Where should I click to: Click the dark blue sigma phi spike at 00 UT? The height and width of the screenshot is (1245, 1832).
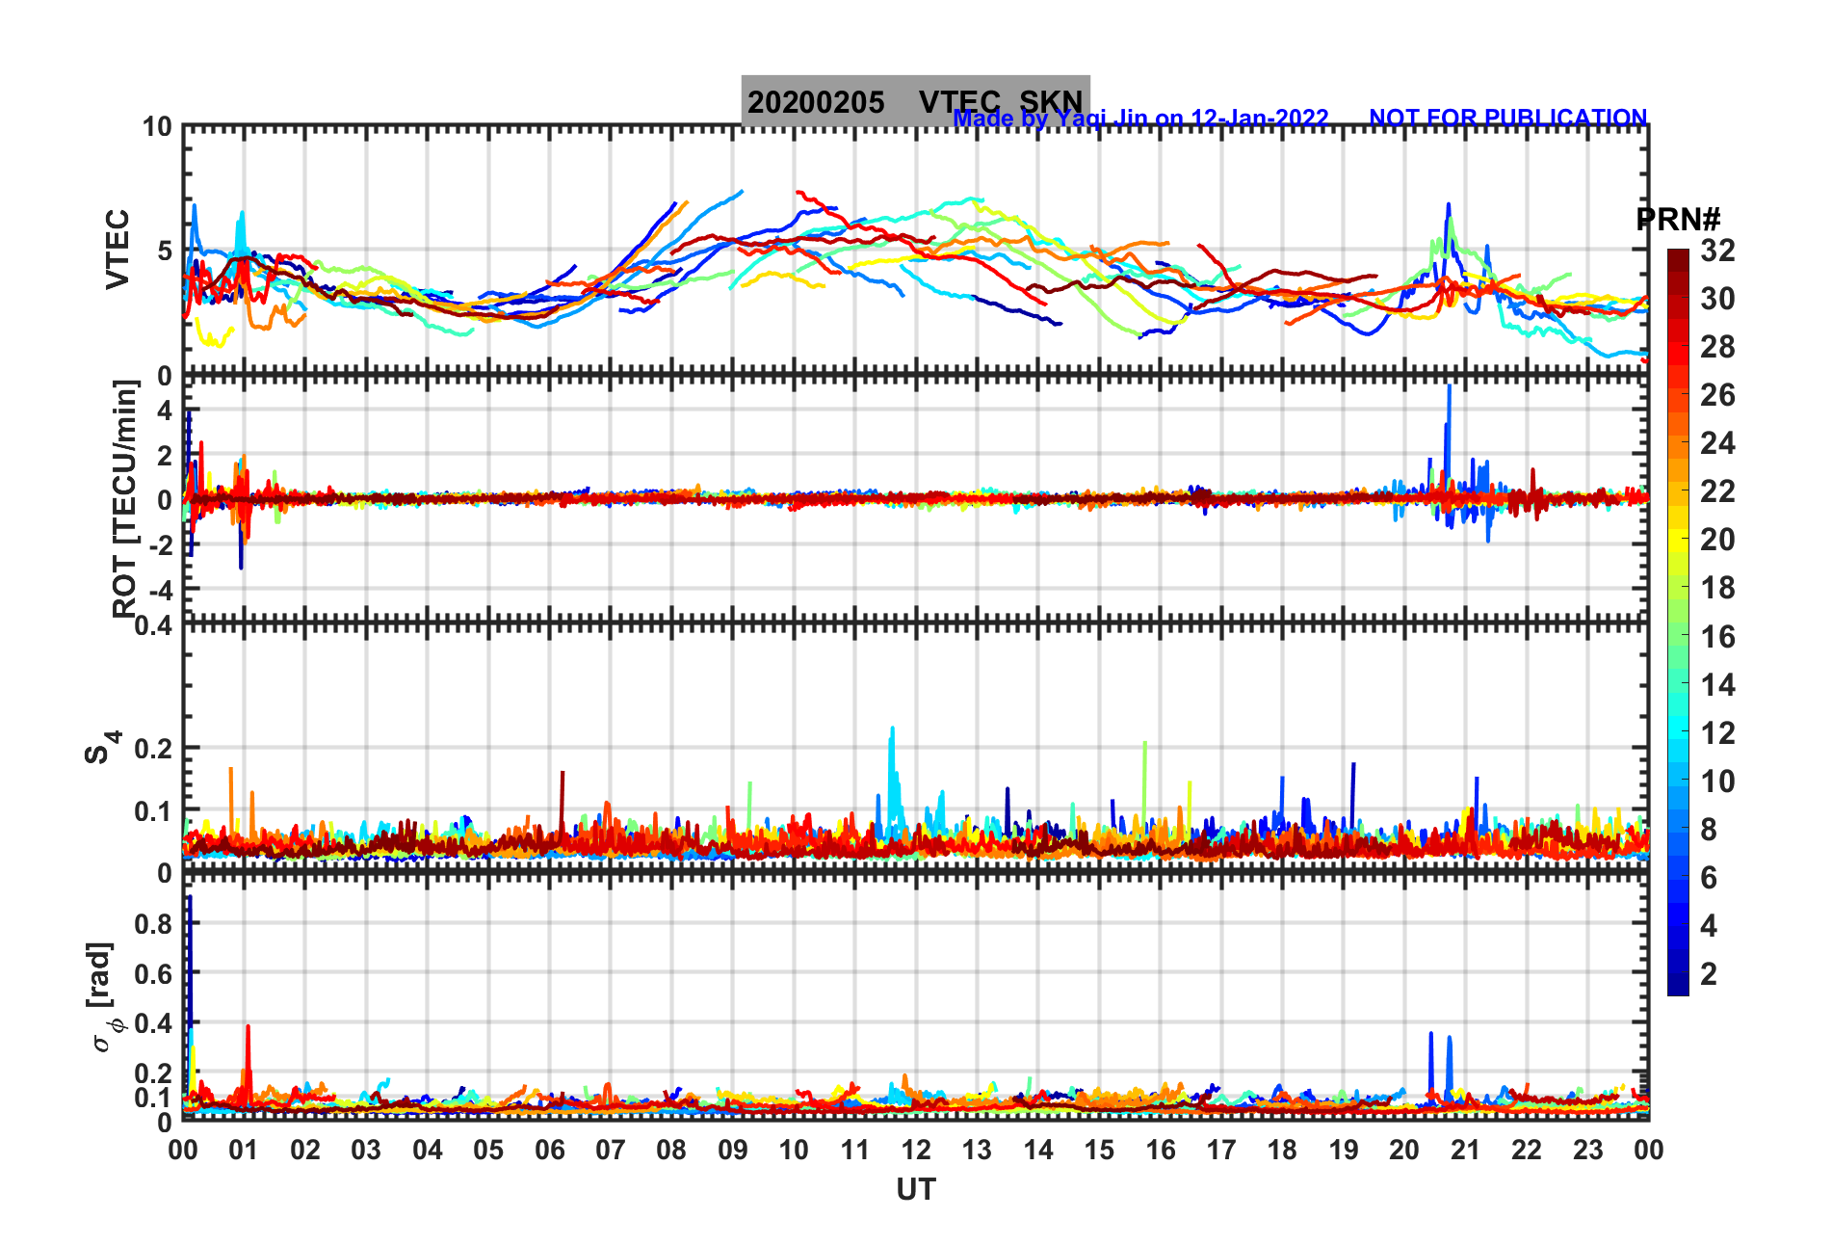pyautogui.click(x=190, y=964)
